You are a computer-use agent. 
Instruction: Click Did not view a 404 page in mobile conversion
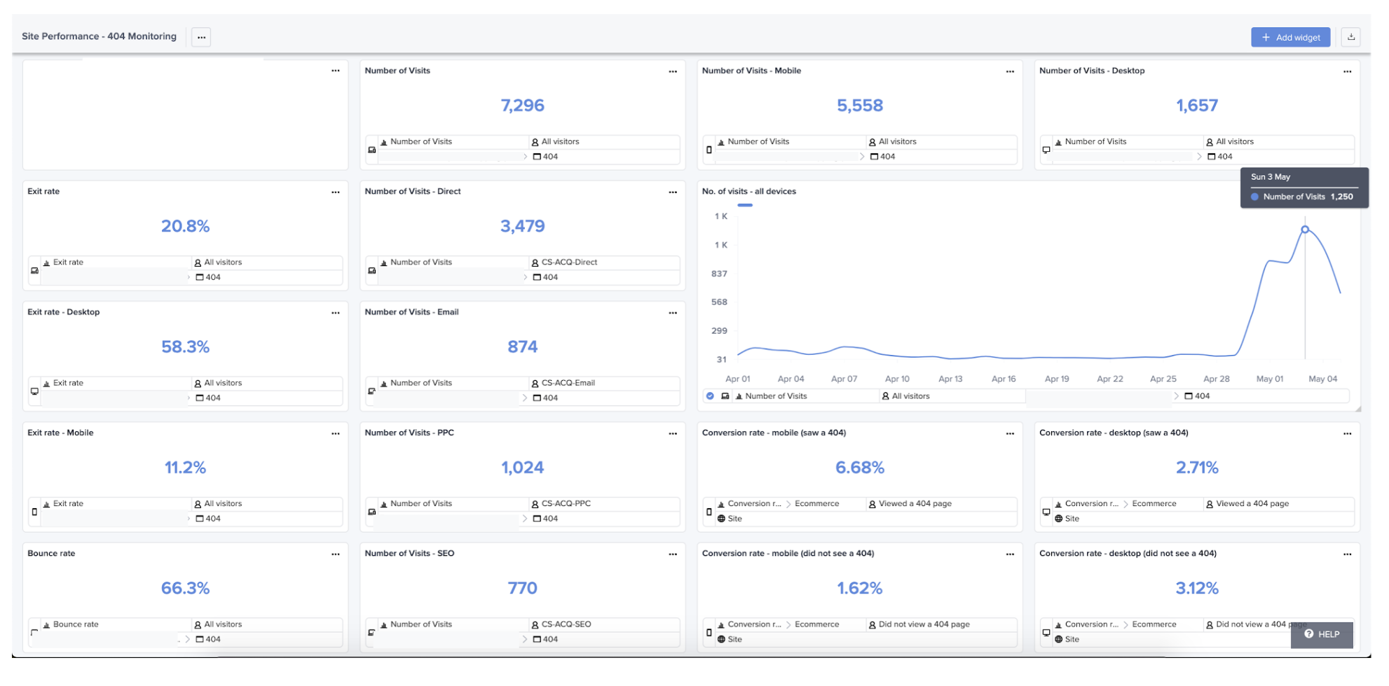click(924, 624)
